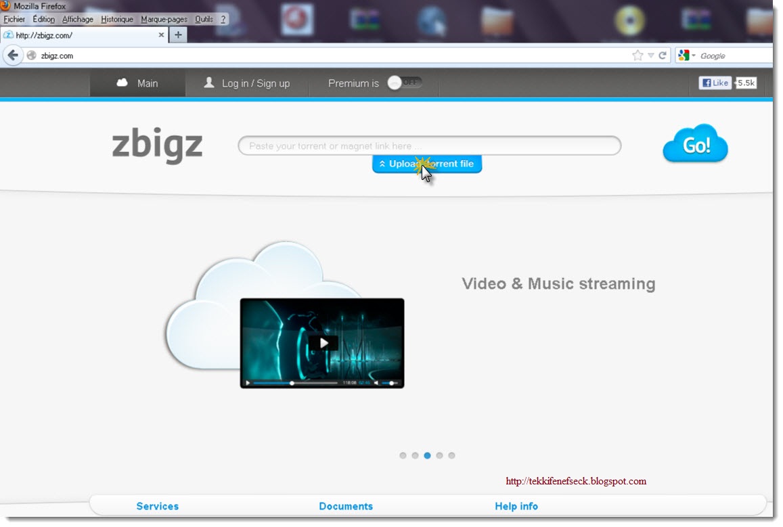Play the streaming preview video thumbnail
The height and width of the screenshot is (527, 783).
point(323,343)
